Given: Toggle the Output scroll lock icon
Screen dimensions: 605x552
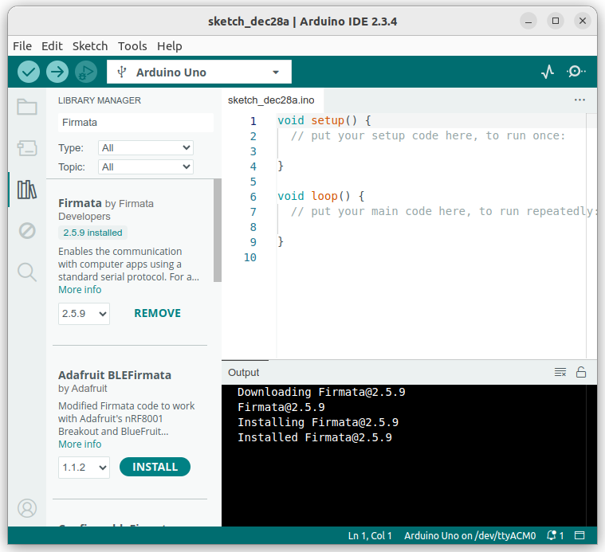Looking at the screenshot, I should coord(581,372).
